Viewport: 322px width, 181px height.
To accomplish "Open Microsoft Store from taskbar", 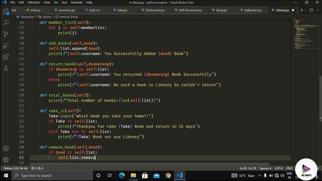I will [x=145, y=175].
